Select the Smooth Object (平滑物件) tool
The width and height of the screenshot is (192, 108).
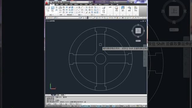point(60,10)
